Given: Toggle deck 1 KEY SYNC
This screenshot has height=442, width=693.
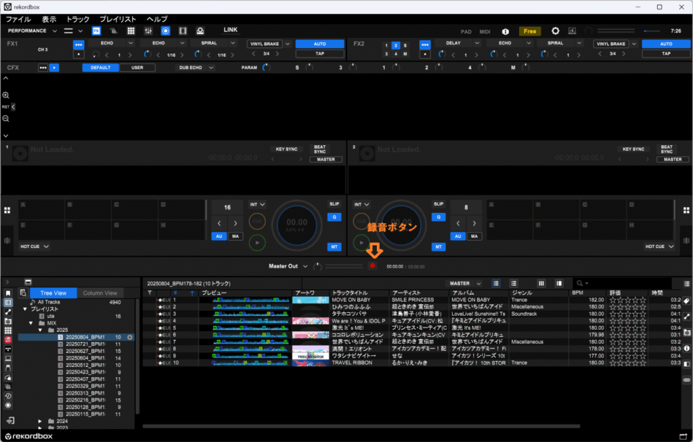Looking at the screenshot, I should (286, 149).
